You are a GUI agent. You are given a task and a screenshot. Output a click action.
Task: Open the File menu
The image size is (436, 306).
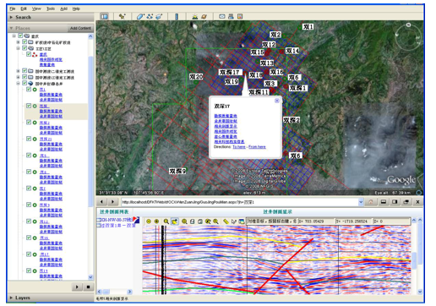13,8
